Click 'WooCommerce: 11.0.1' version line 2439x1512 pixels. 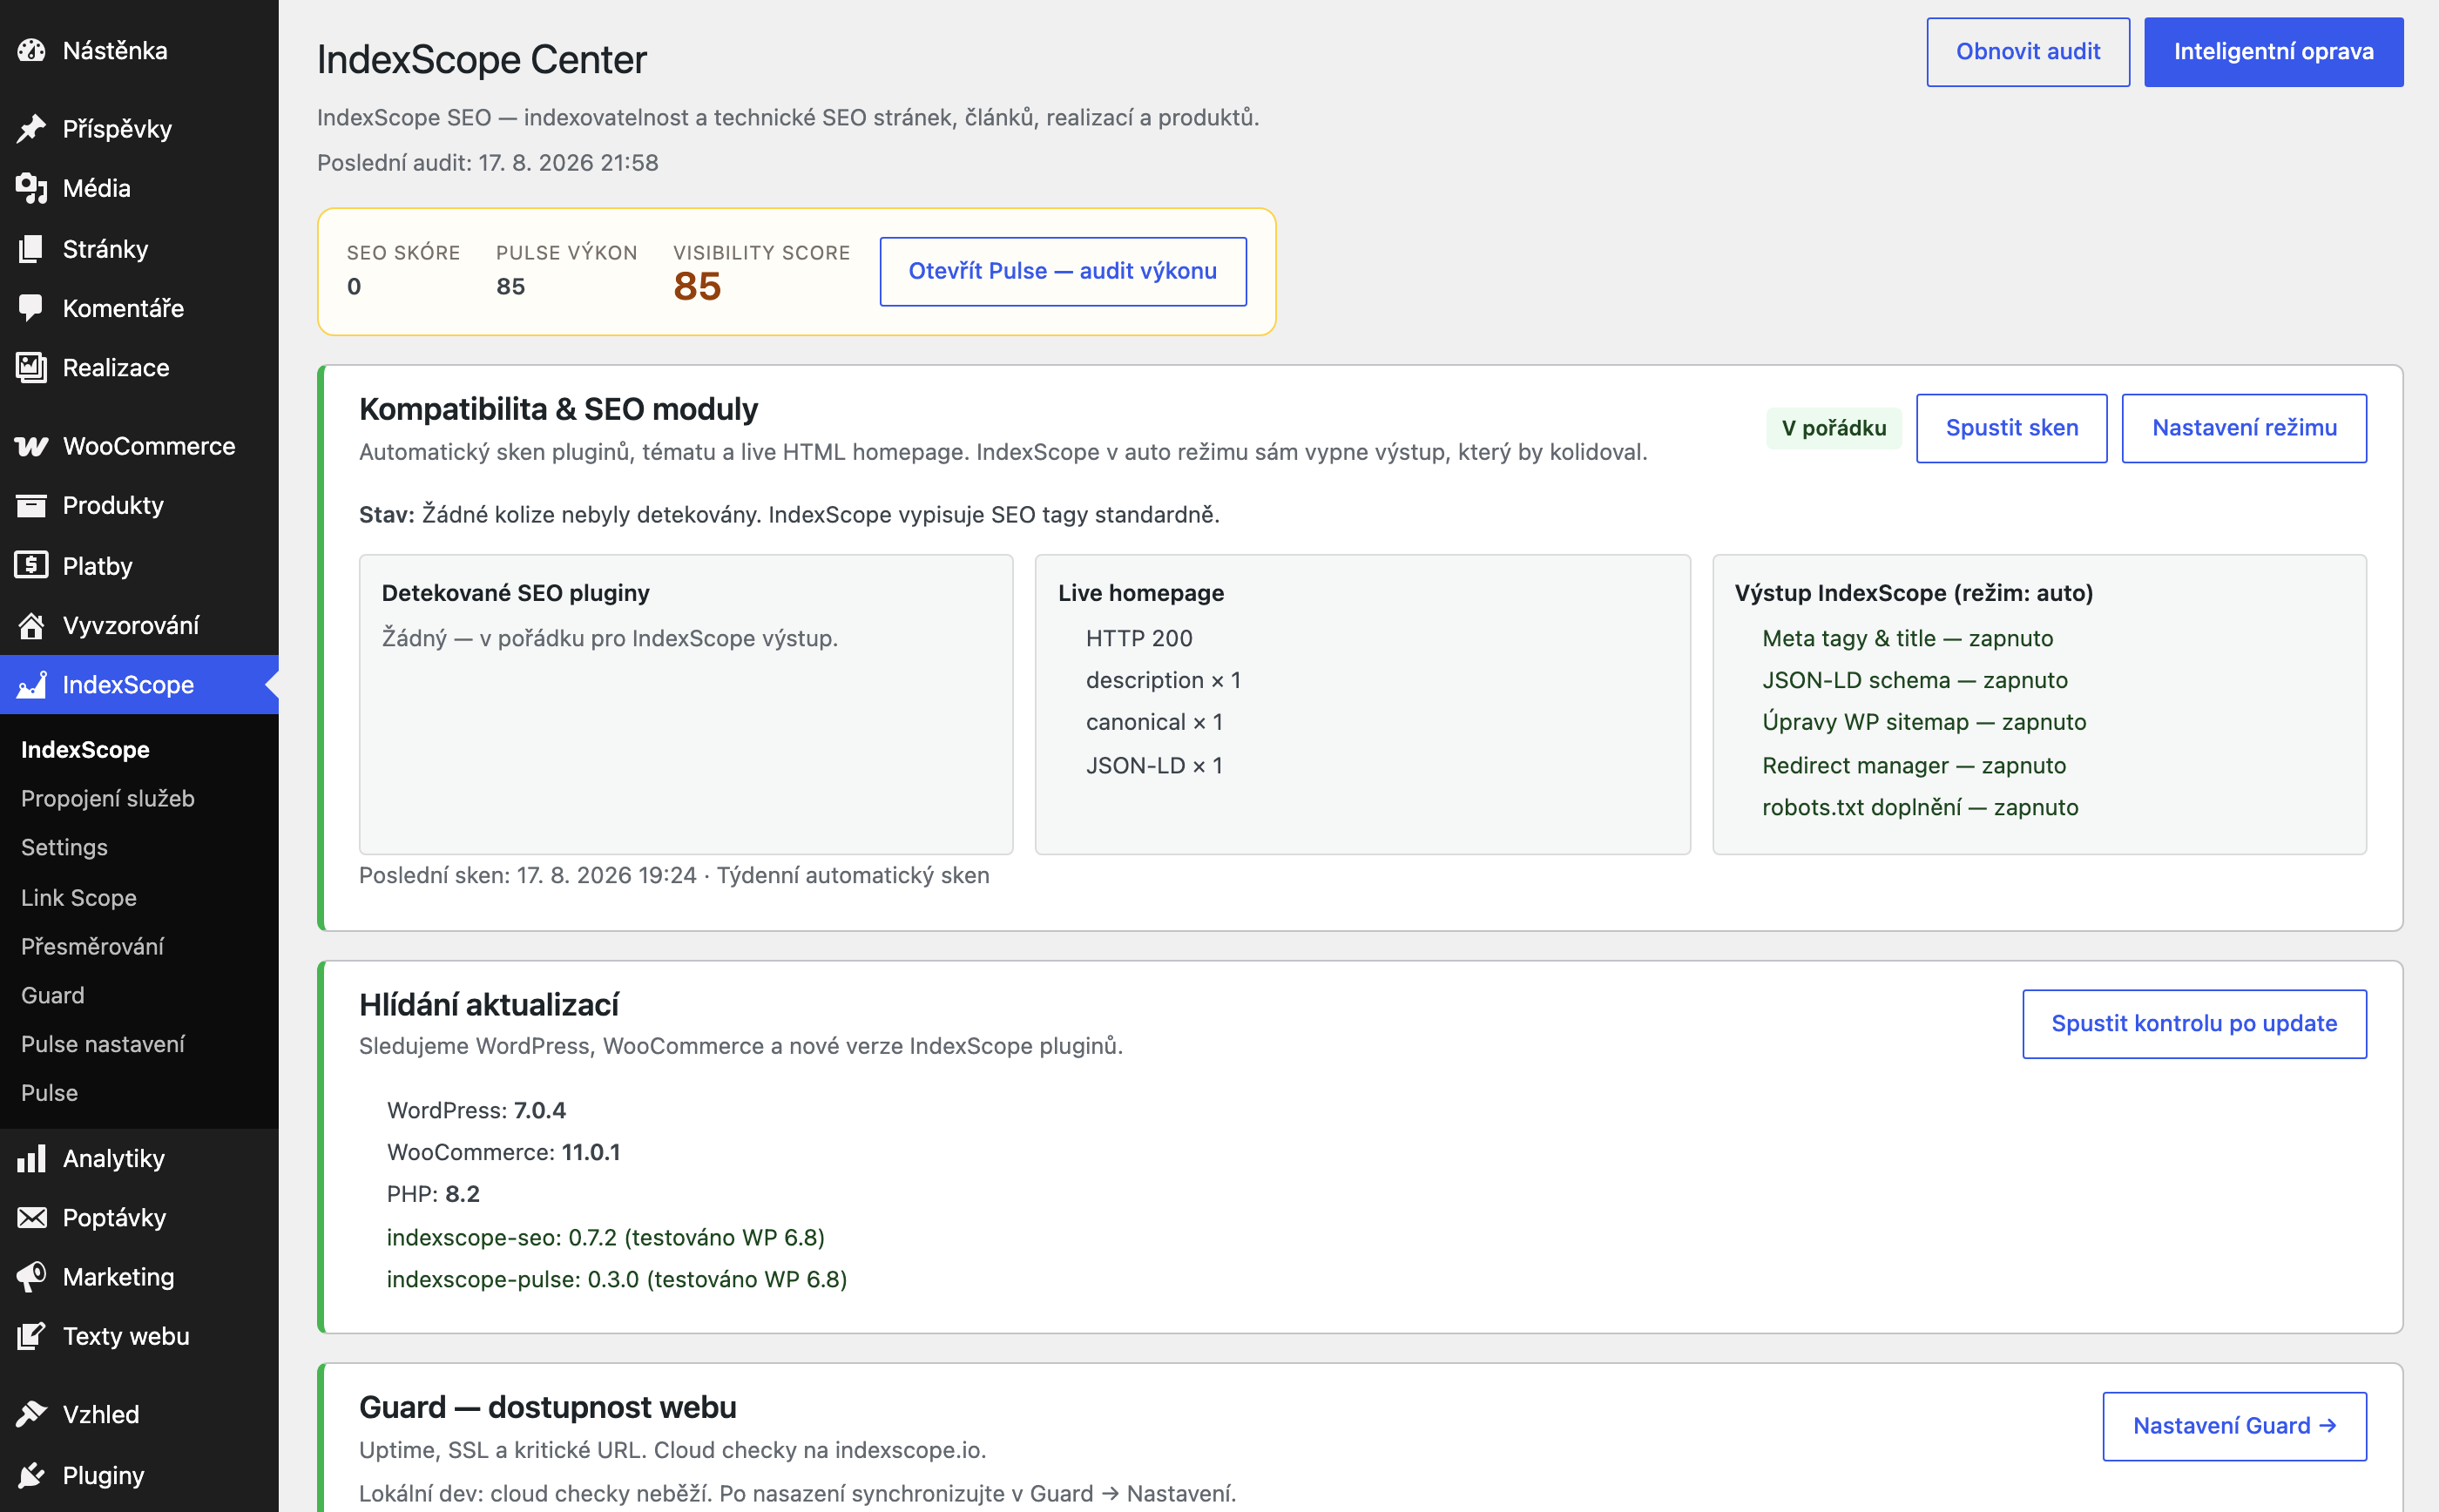[503, 1152]
